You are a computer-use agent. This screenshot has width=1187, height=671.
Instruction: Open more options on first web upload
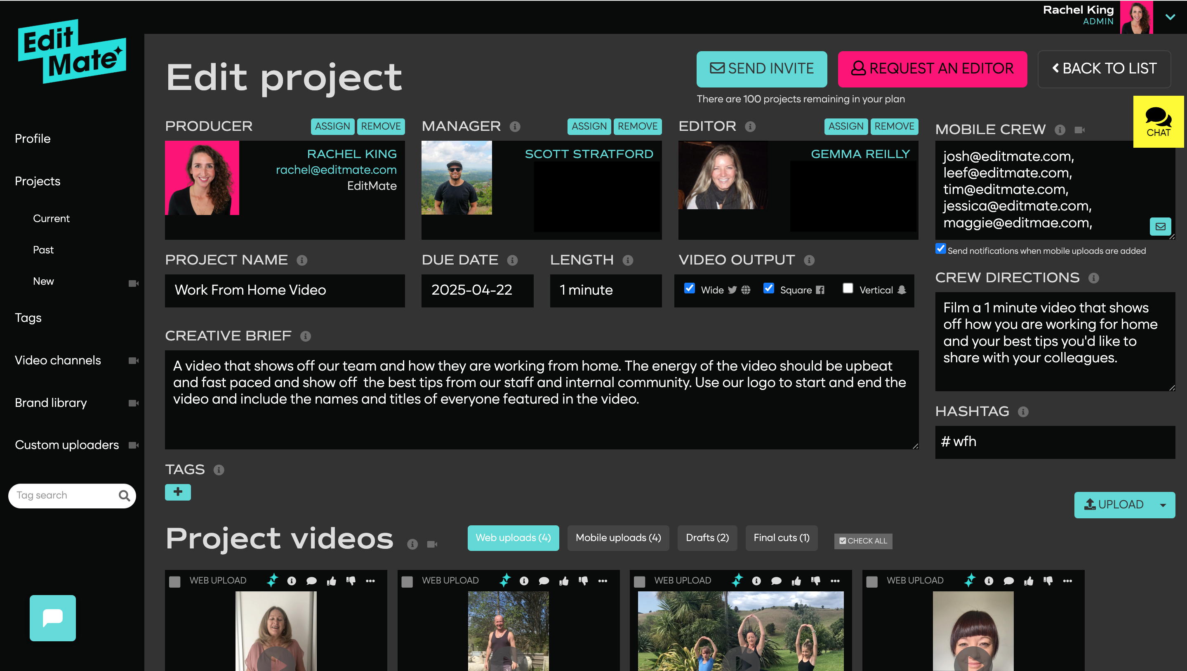(x=370, y=581)
